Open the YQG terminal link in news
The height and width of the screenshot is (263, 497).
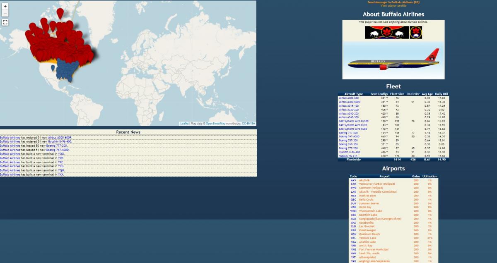click(x=61, y=154)
